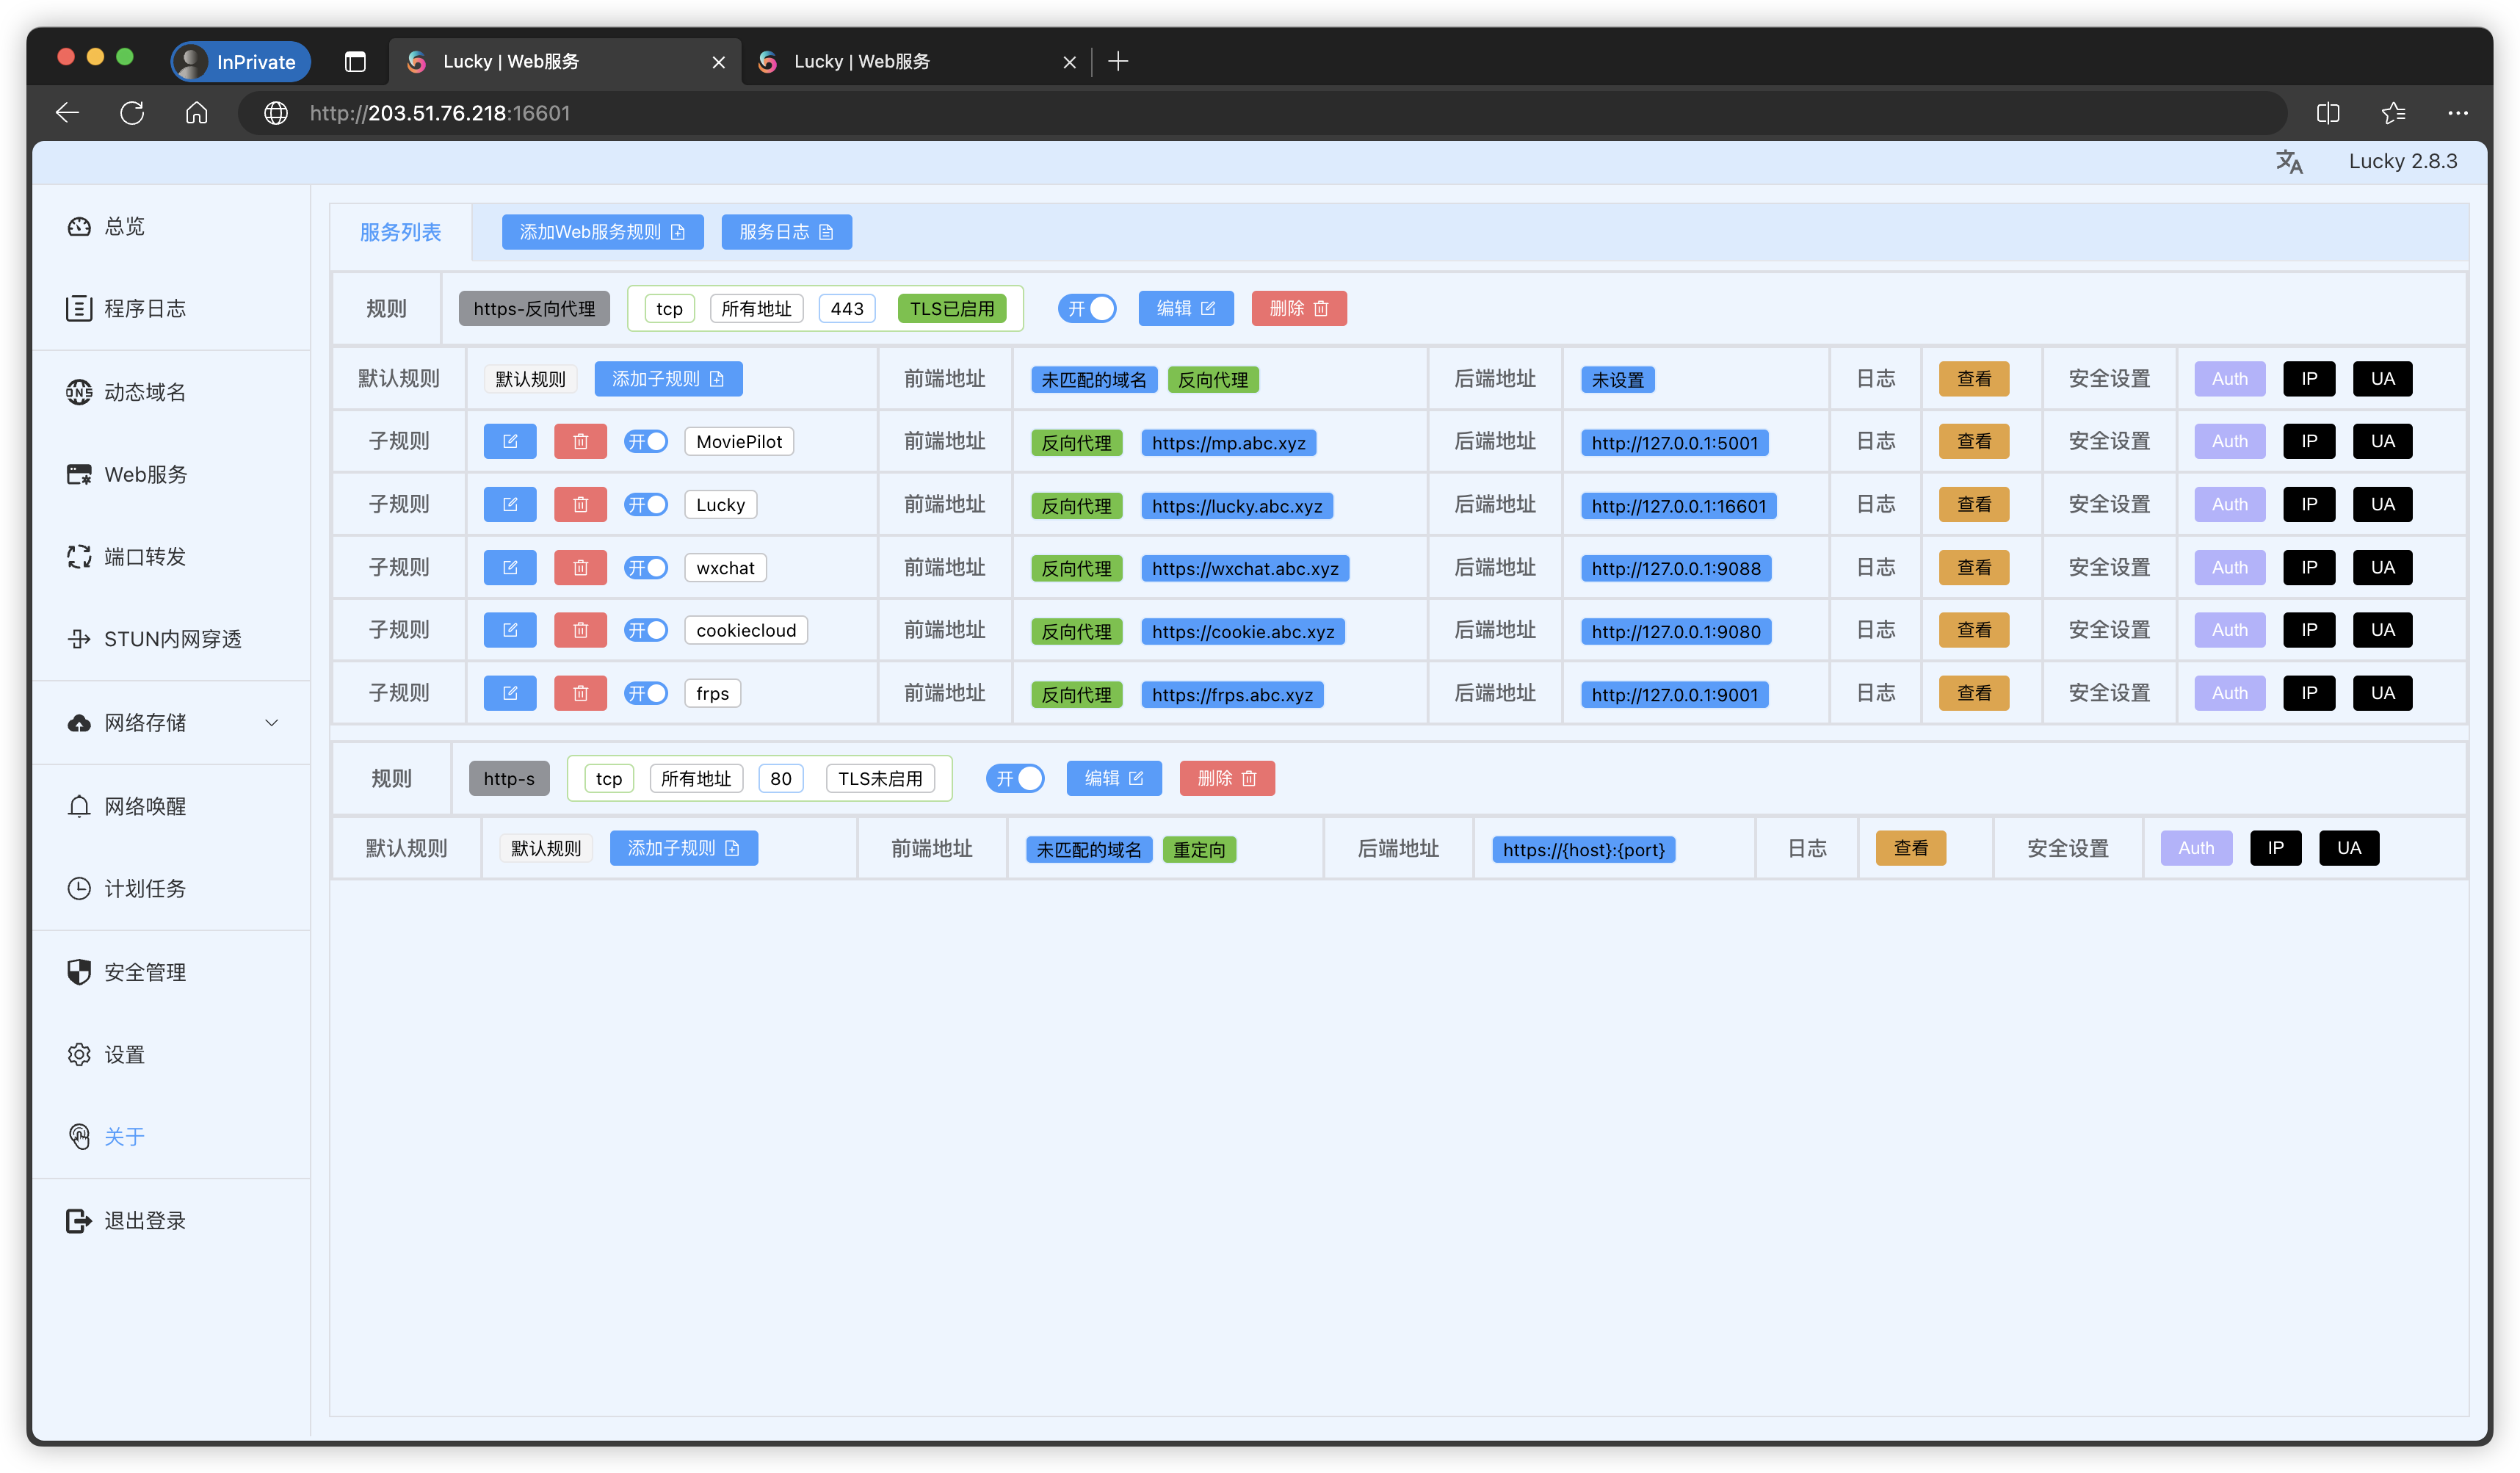Click the 网络唤醒 bell icon
Viewport: 2520px width, 1473px height.
coord(79,806)
